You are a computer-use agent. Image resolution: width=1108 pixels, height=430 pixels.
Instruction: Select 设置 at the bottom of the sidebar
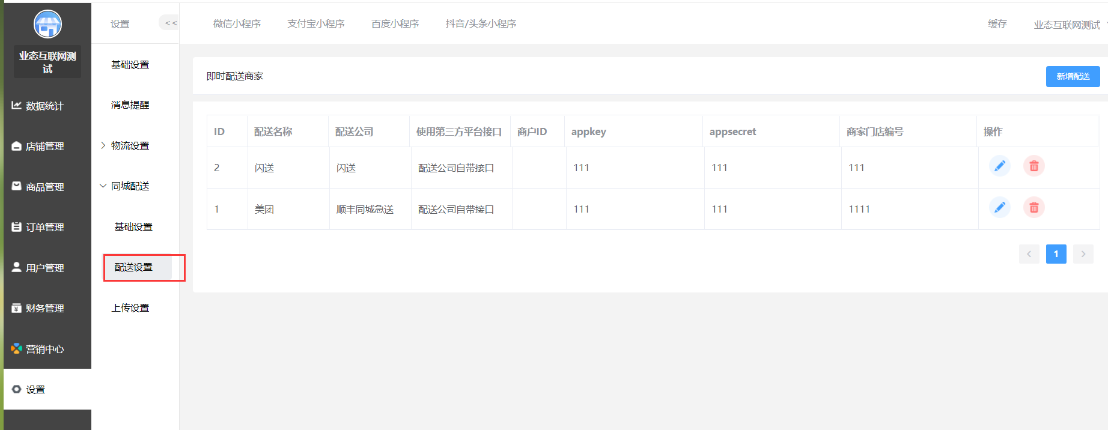[x=47, y=389]
